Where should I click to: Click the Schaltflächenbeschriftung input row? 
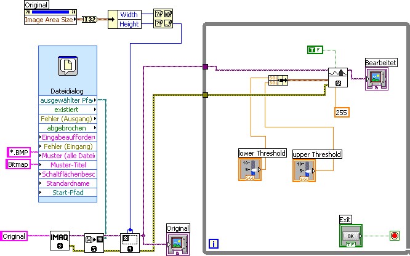click(68, 174)
